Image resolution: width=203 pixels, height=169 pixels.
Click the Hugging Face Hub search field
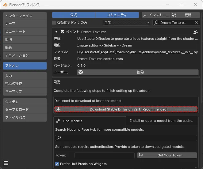click(126, 138)
